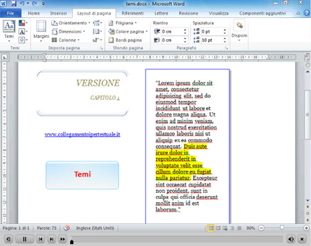Open Imposta pagina dialog launcher
The width and height of the screenshot is (311, 246).
pyautogui.click(x=101, y=48)
